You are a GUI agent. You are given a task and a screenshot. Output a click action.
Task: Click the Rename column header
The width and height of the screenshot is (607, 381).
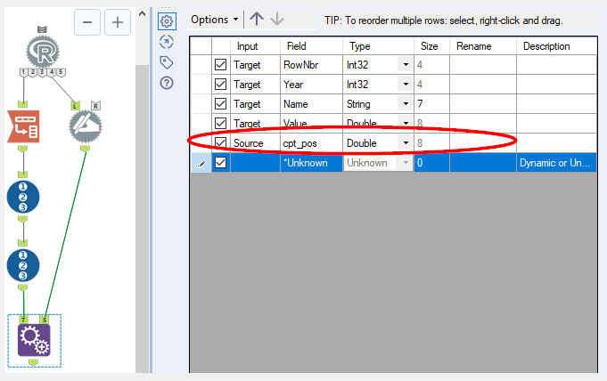tap(483, 46)
